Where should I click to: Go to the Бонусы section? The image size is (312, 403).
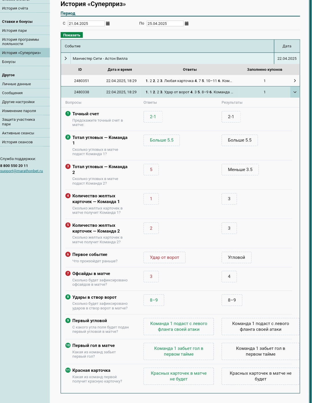9,62
